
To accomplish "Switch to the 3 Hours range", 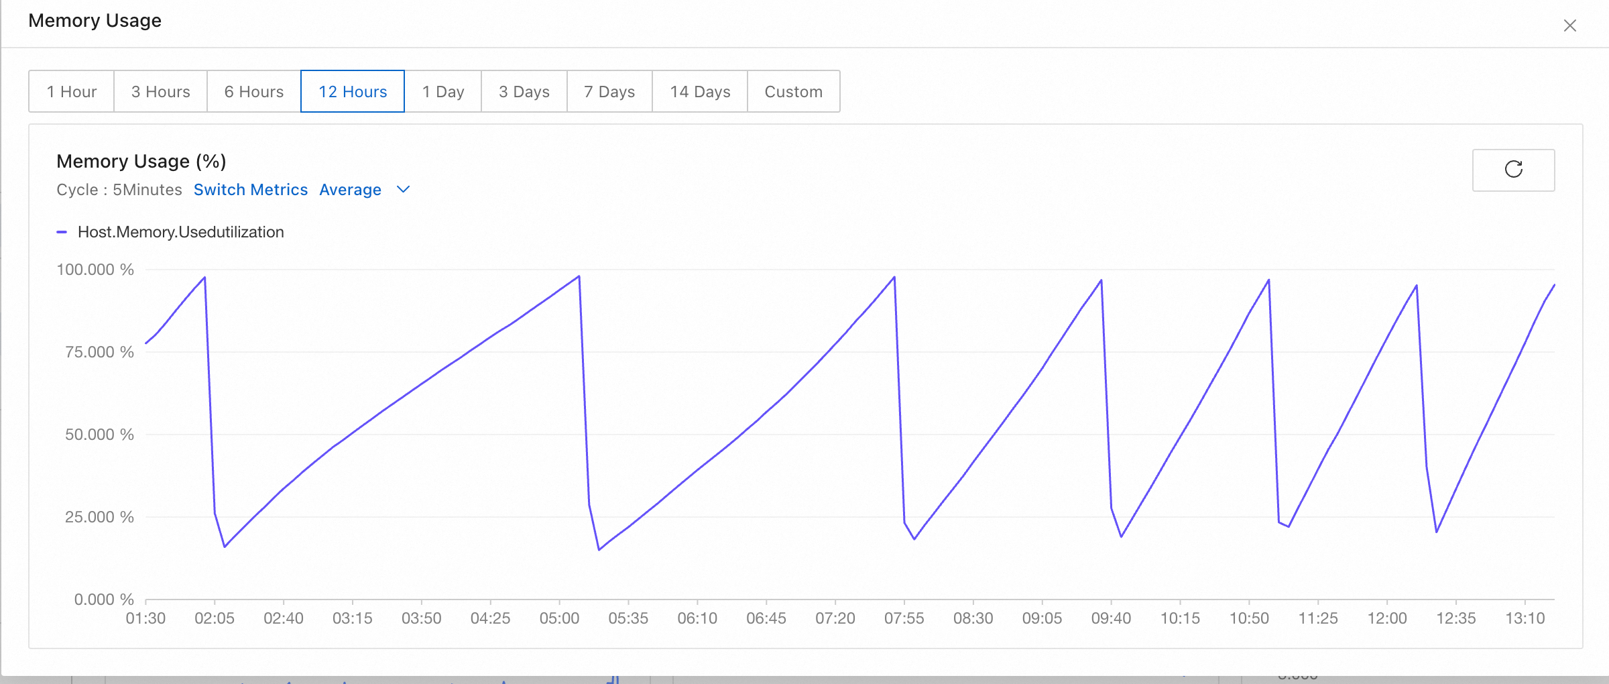I will pos(161,91).
